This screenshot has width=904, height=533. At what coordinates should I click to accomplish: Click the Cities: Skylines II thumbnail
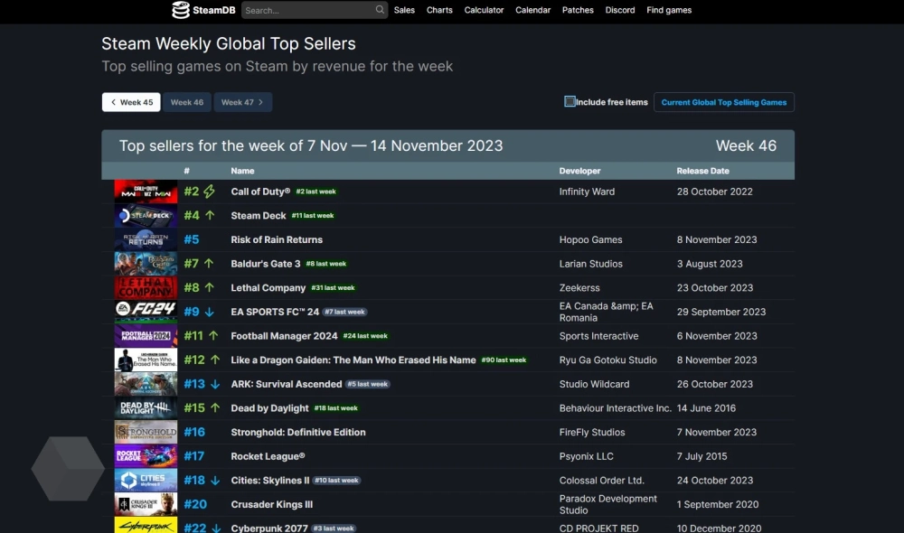[x=146, y=481]
